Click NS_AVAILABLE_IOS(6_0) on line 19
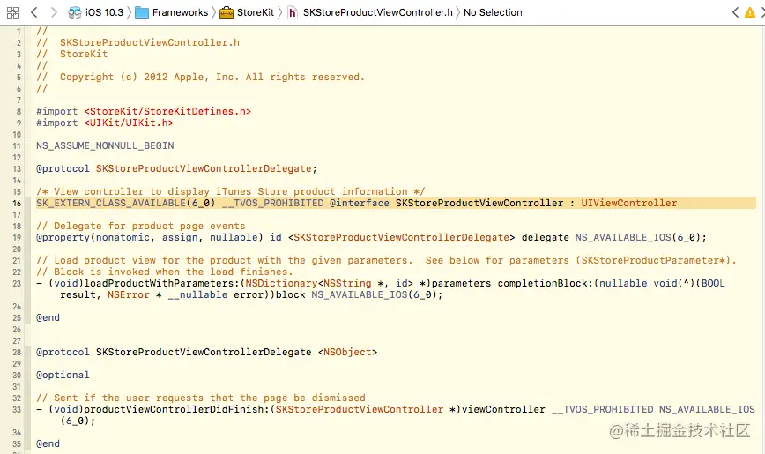Viewport: 765px width, 454px height. pos(638,238)
